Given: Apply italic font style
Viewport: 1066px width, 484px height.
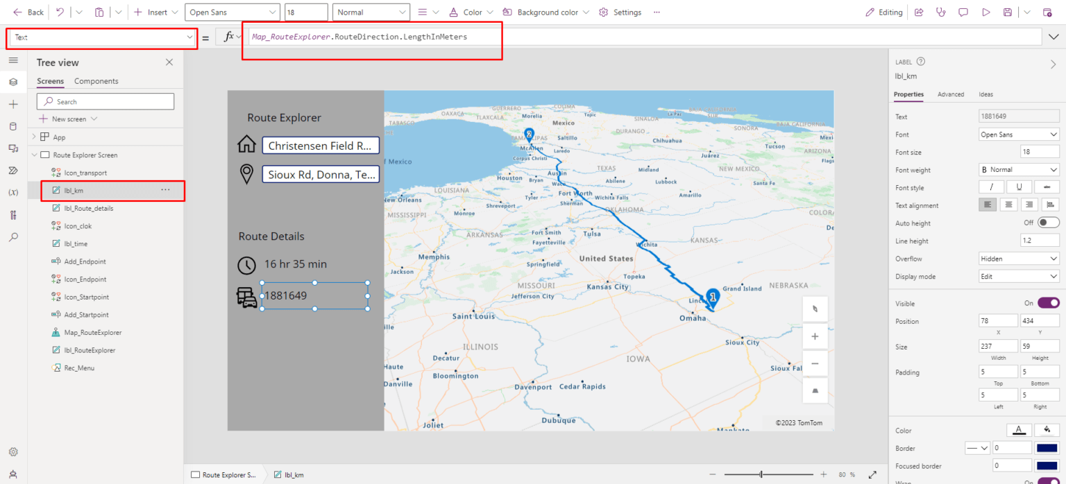Looking at the screenshot, I should [991, 187].
